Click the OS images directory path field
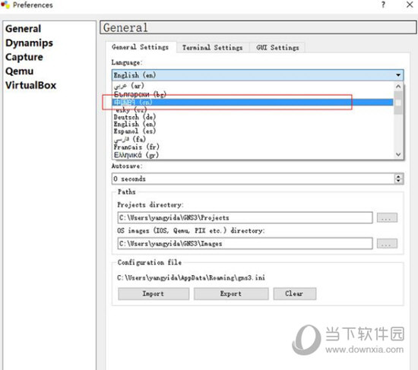 [245, 243]
